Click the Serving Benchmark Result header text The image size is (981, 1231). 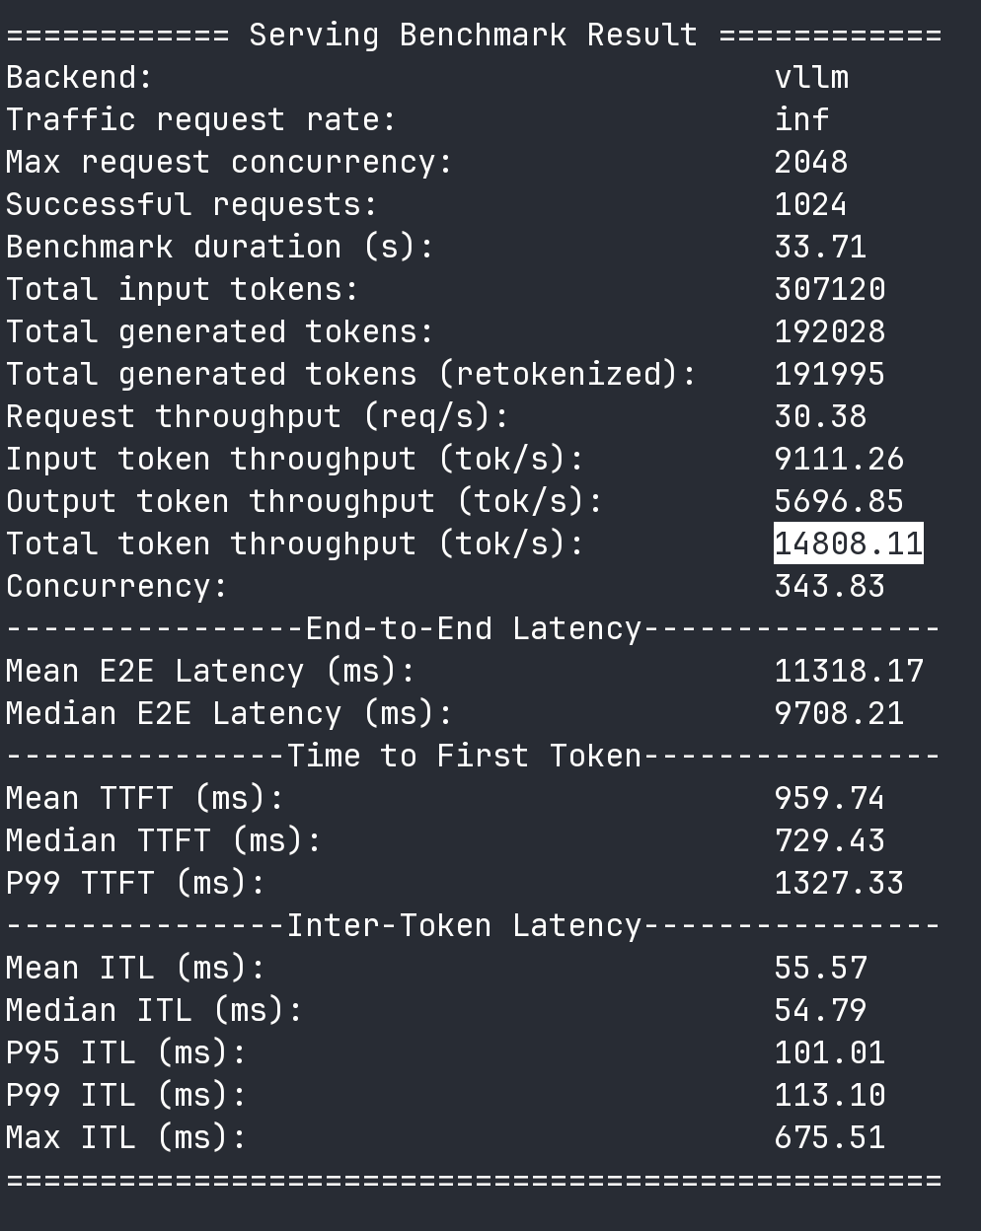coord(473,35)
